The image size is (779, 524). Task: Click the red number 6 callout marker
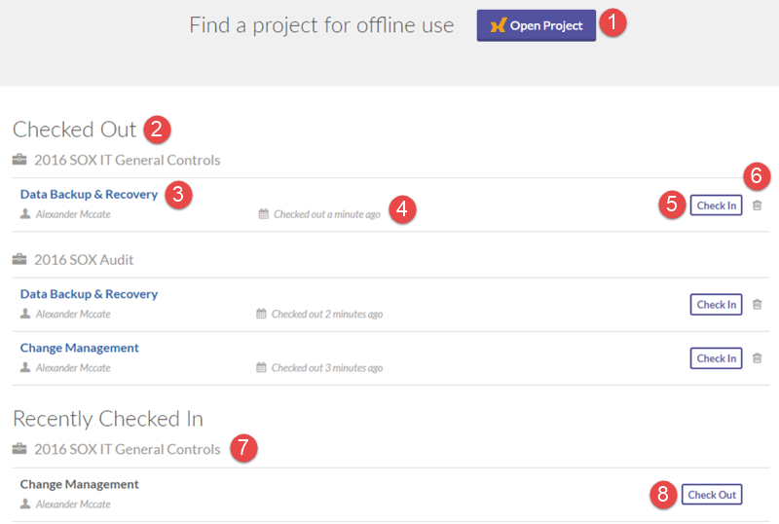[x=758, y=176]
